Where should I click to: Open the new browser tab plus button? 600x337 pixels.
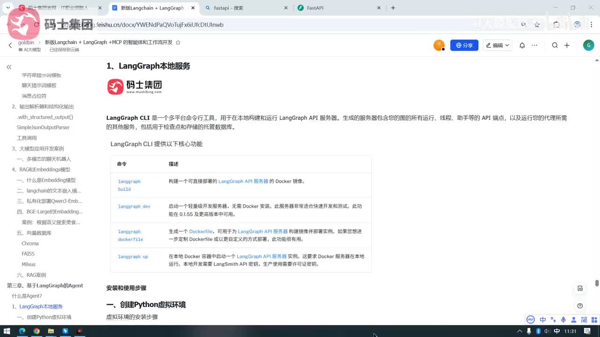(x=393, y=8)
